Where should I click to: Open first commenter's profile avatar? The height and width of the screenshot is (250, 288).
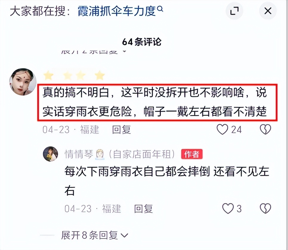tap(23, 82)
